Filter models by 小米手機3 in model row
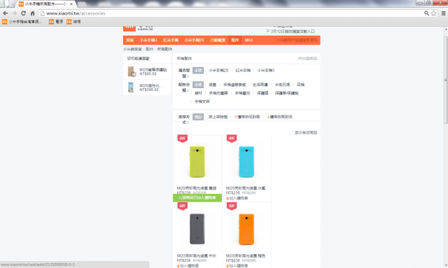 pos(266,70)
